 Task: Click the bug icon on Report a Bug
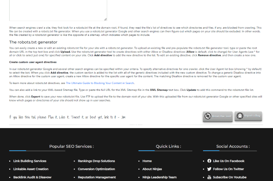(240, 116)
